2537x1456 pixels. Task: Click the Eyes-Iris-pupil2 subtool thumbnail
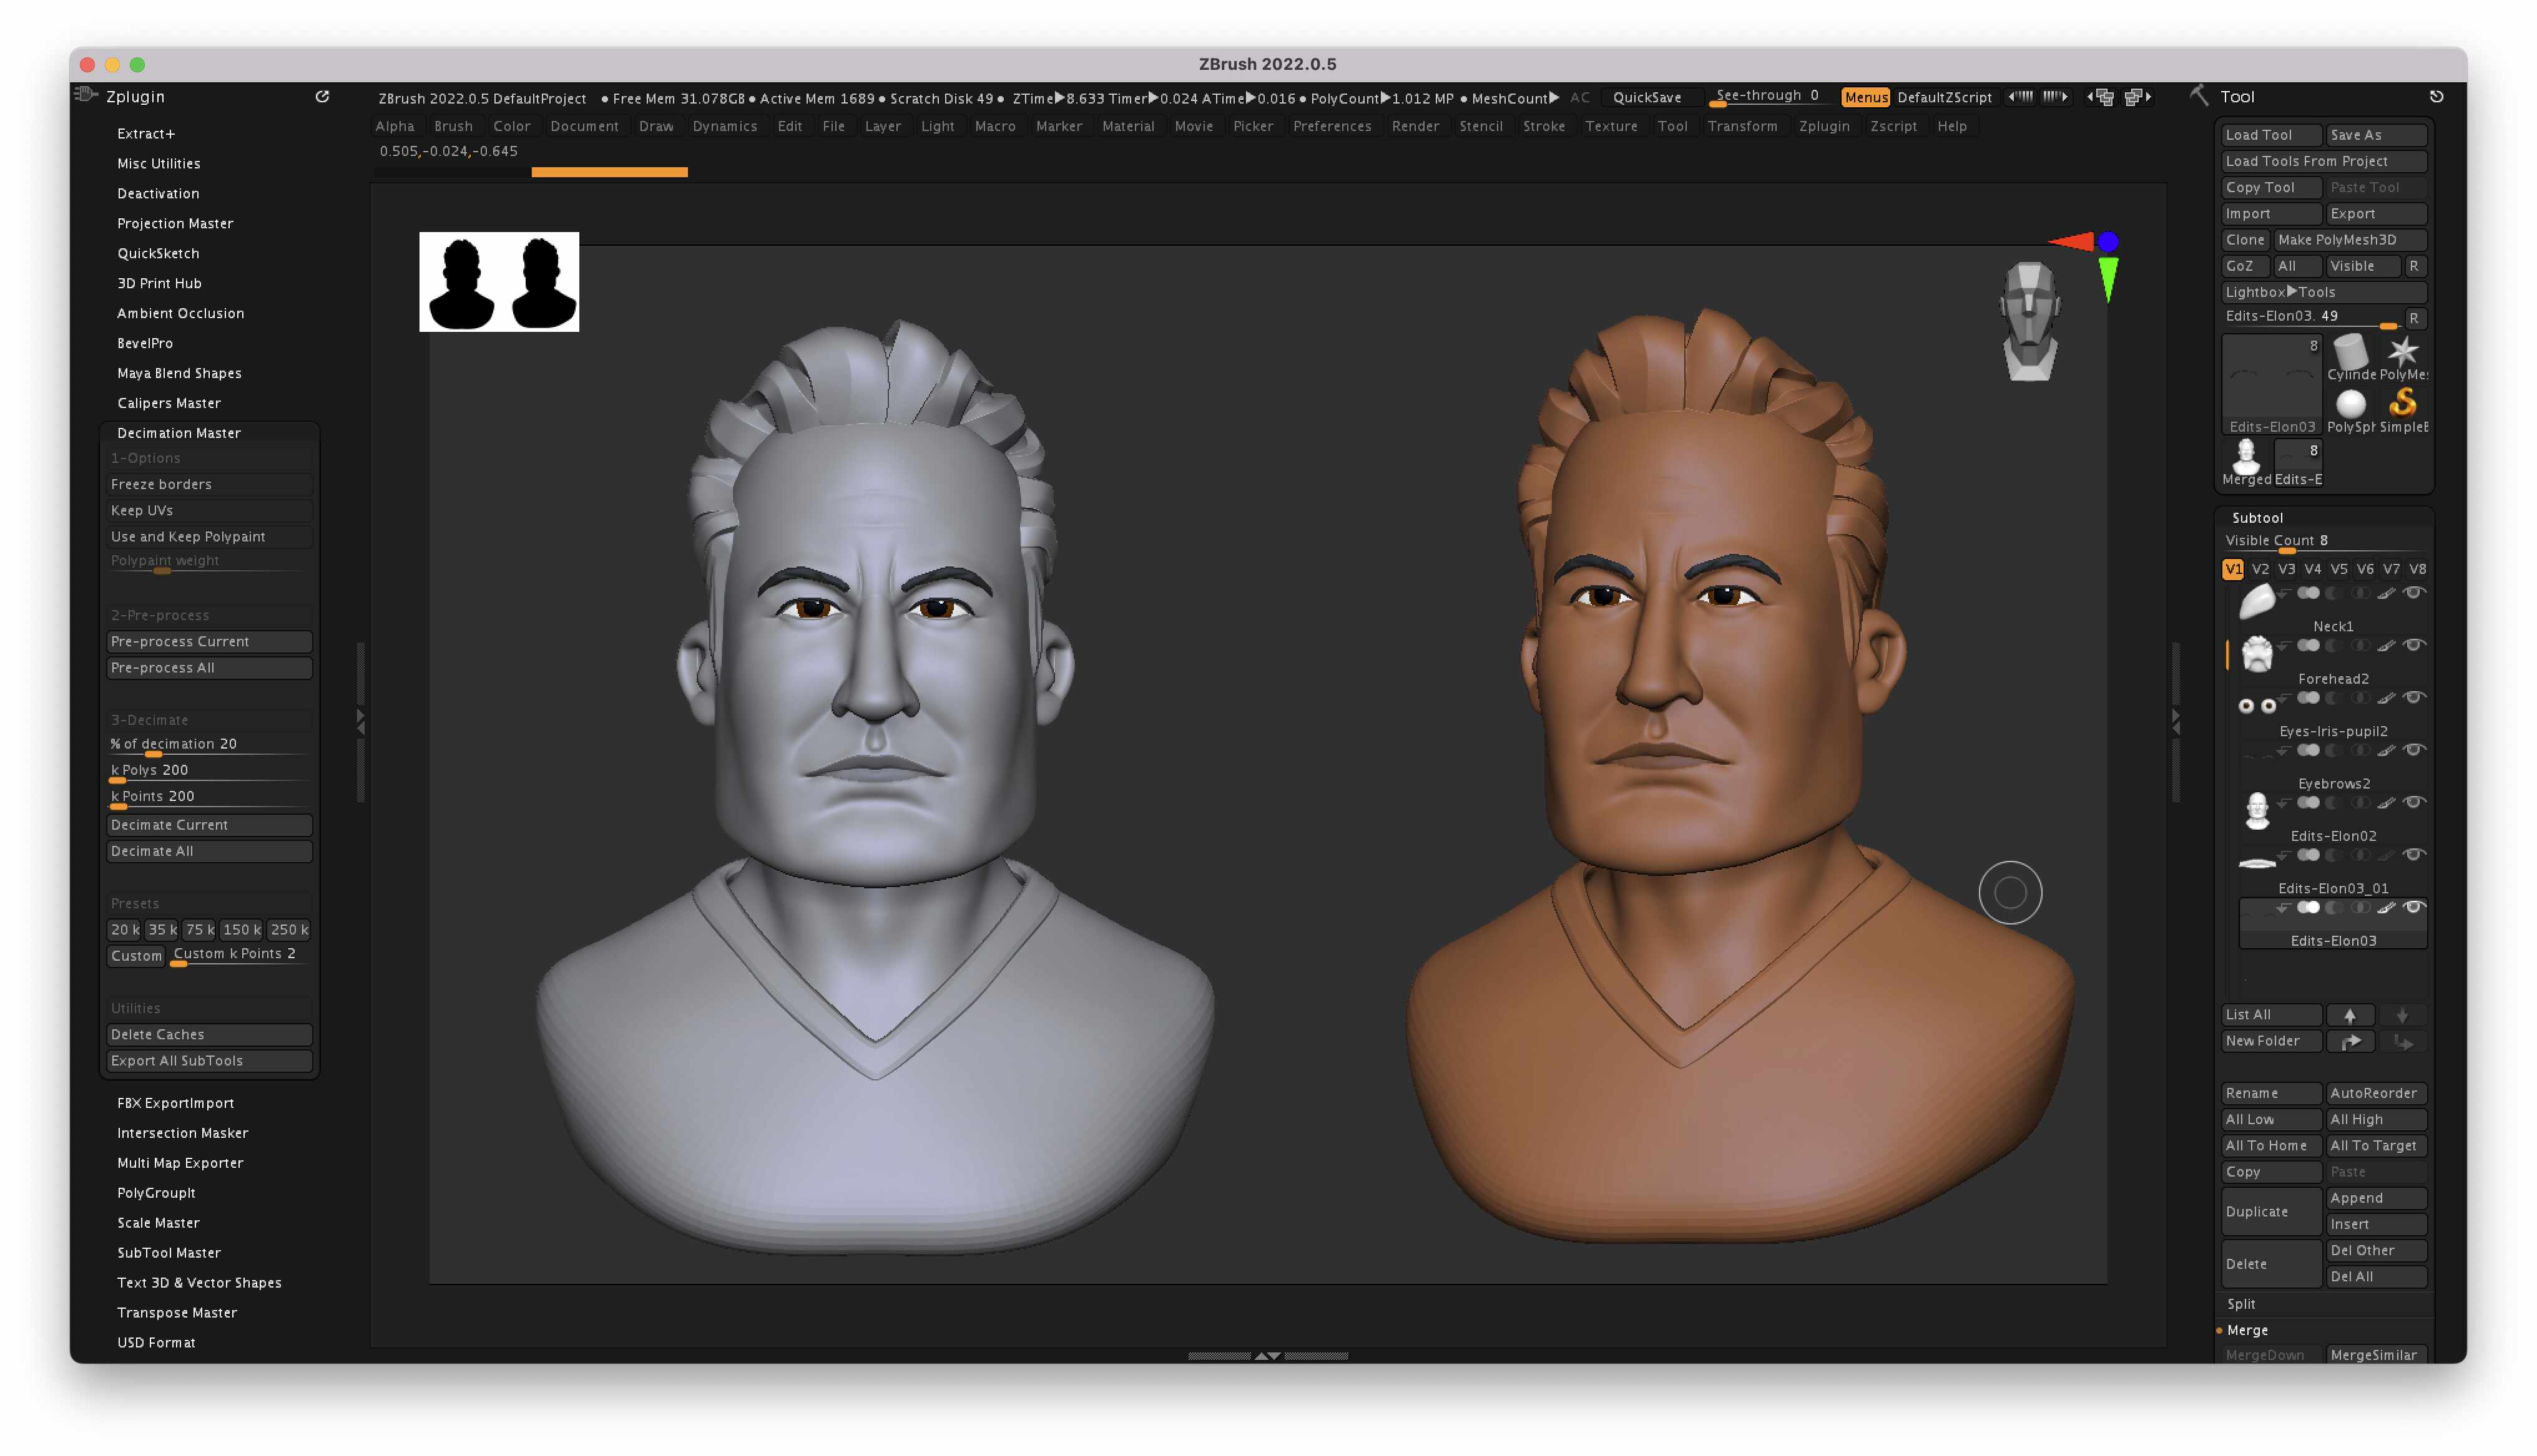pyautogui.click(x=2257, y=706)
